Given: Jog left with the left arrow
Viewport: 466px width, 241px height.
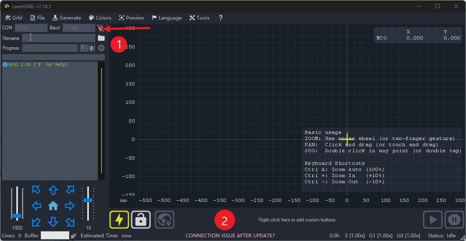Looking at the screenshot, I should pos(37,206).
